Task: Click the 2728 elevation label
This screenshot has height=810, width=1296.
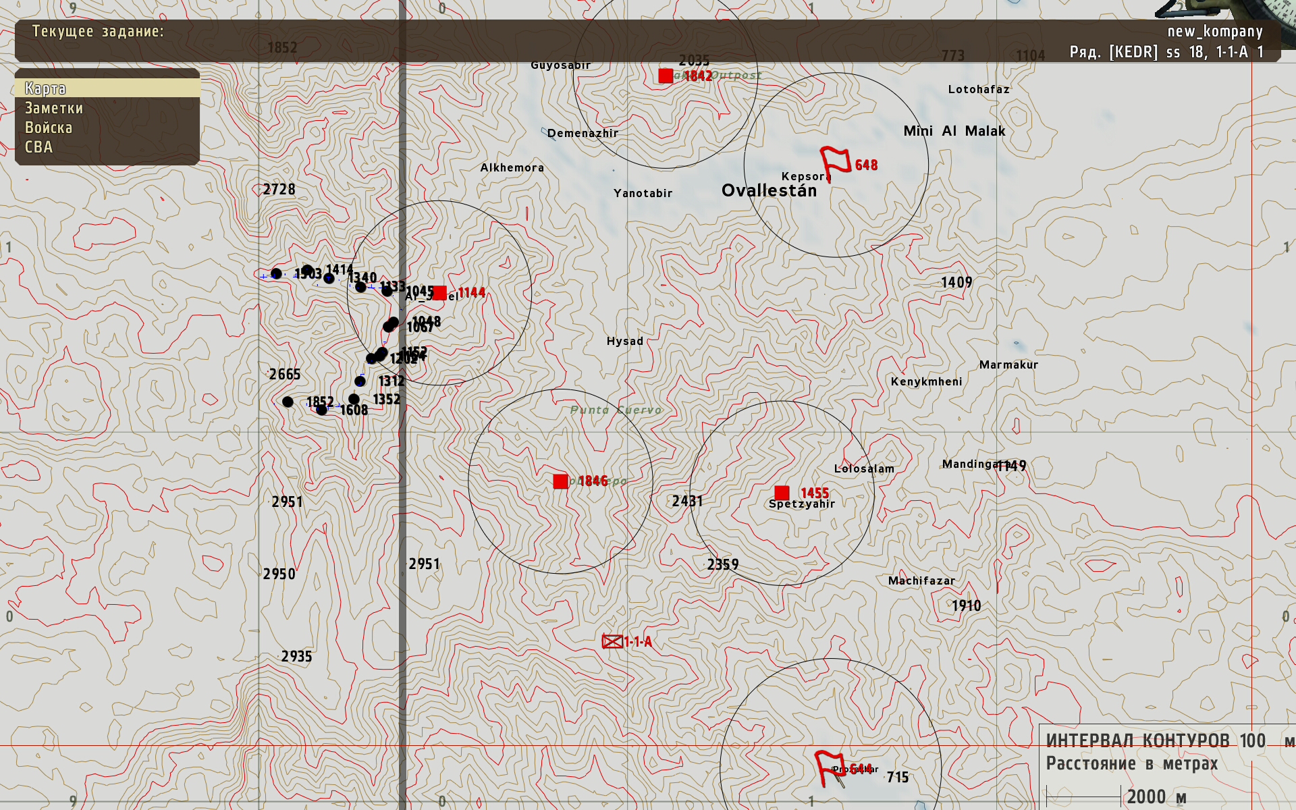Action: coord(279,189)
